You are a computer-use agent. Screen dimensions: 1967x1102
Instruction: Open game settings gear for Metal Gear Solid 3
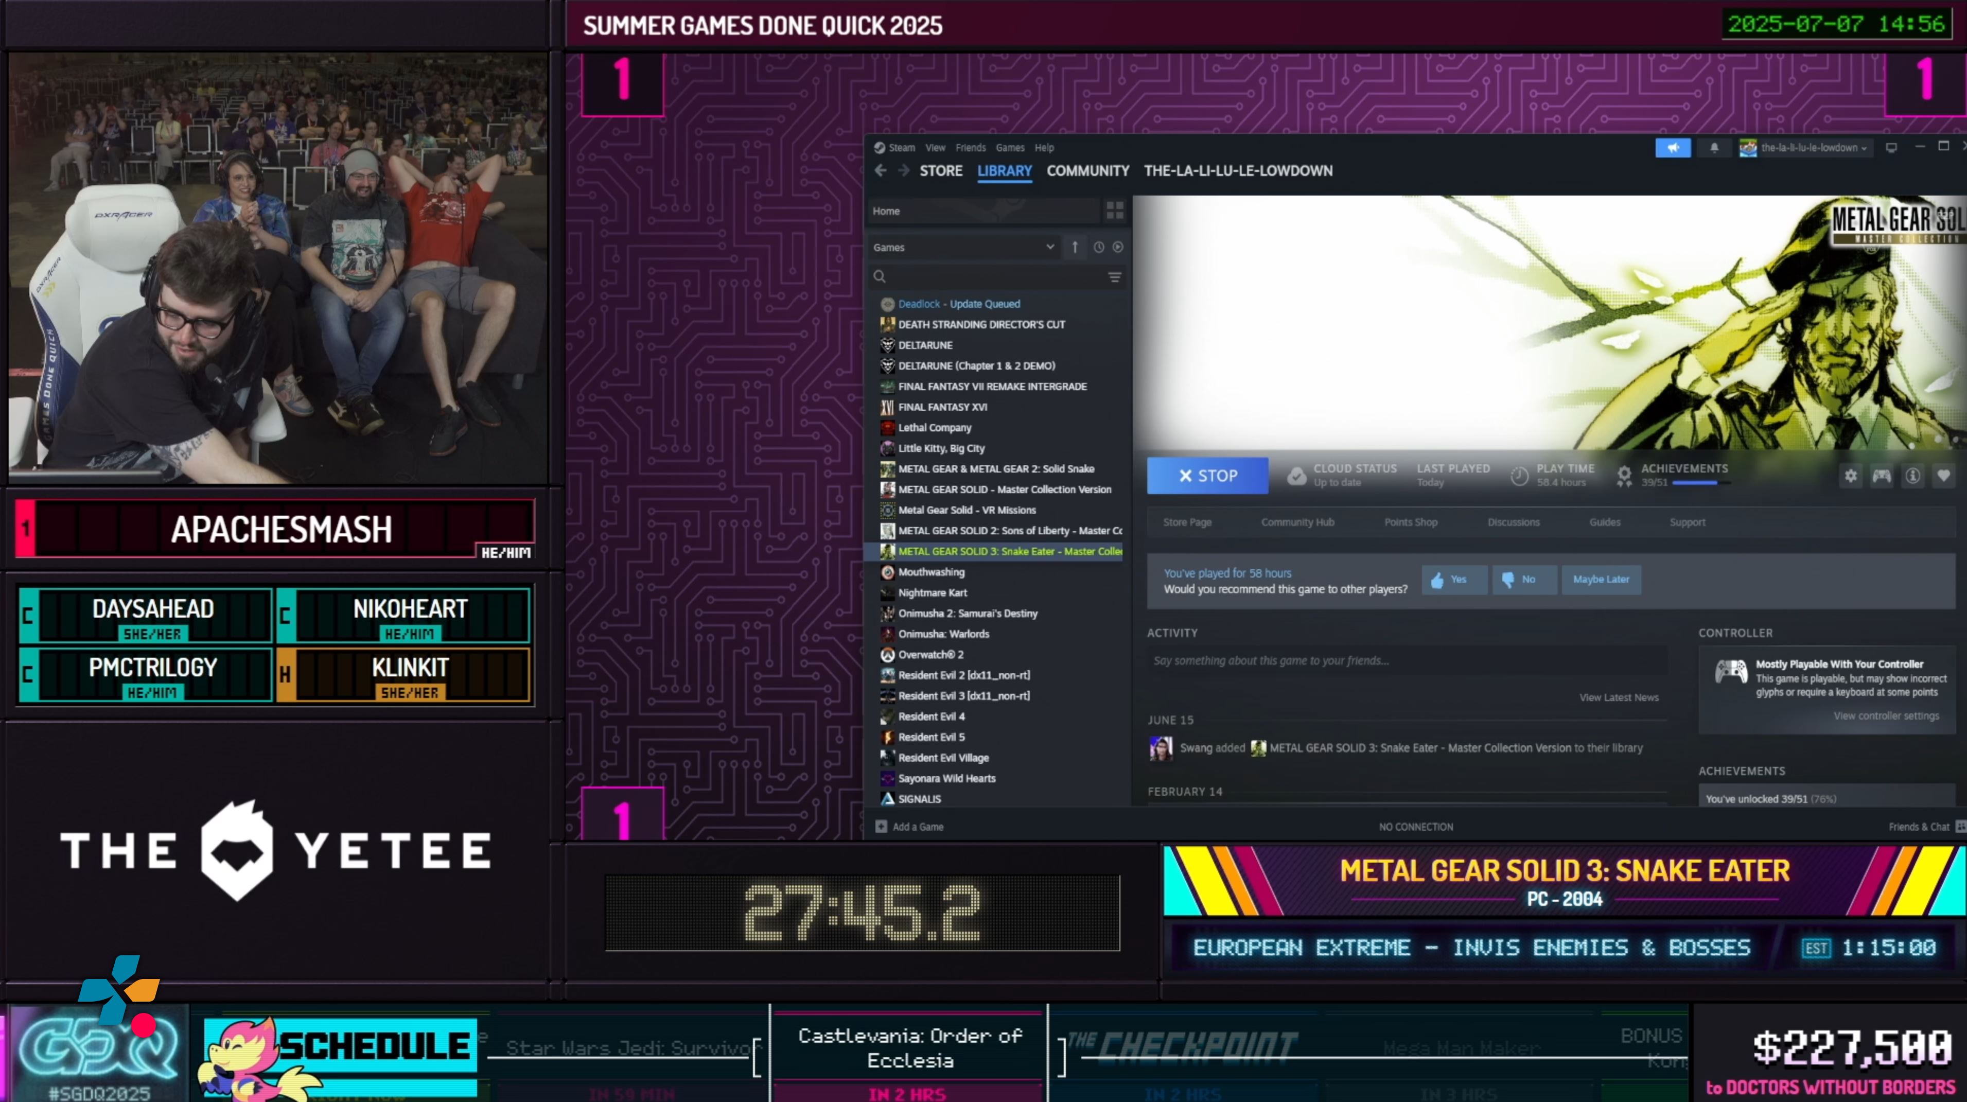pos(1851,476)
